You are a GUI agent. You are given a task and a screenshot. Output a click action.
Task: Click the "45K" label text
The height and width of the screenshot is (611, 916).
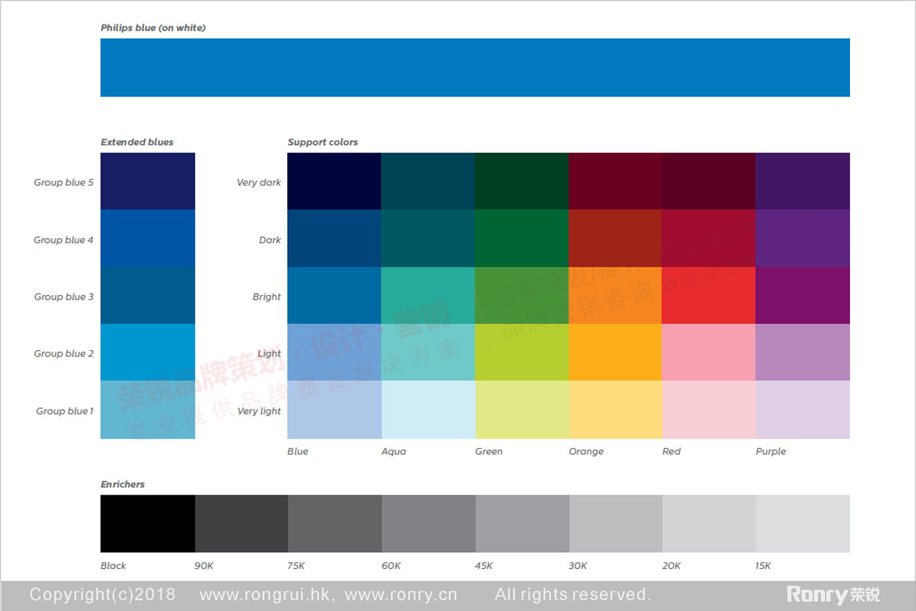(484, 566)
